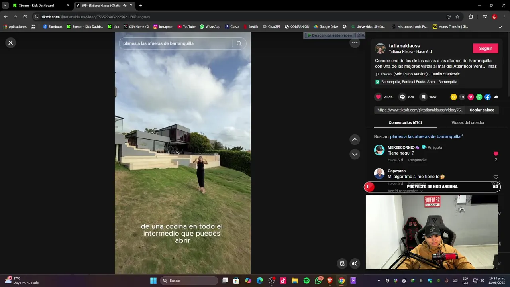Switch to Stream - Kick Dashboard browser tab

pyautogui.click(x=41, y=6)
